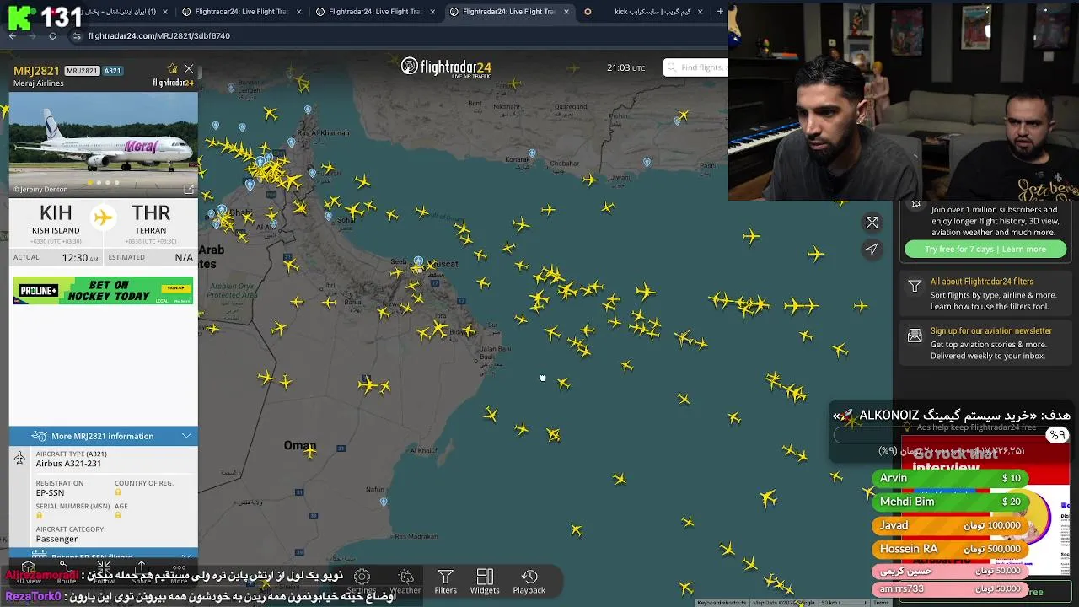Screen dimensions: 1079x607
Task: Bookmark MRJ2821 with the star icon
Action: 173,69
